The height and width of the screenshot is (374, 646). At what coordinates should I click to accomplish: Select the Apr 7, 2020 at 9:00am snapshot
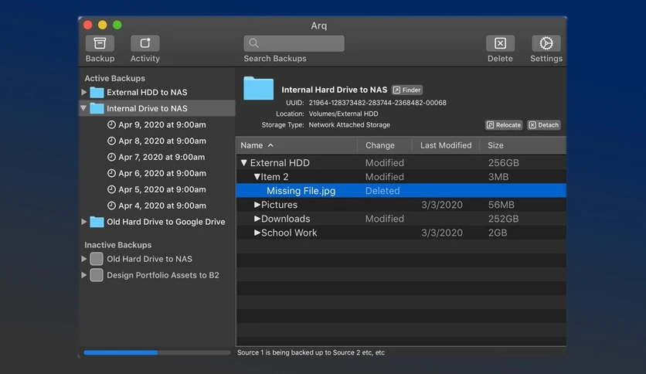click(x=161, y=157)
